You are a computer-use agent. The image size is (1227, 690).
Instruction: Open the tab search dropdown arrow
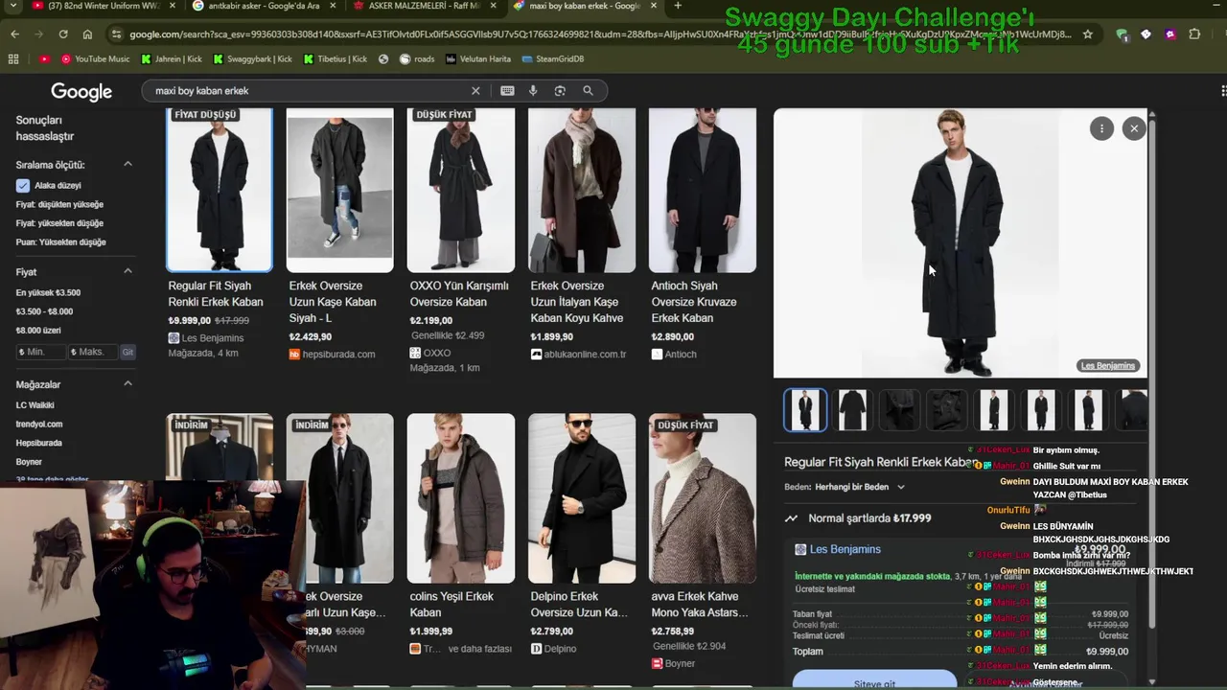pos(13,6)
